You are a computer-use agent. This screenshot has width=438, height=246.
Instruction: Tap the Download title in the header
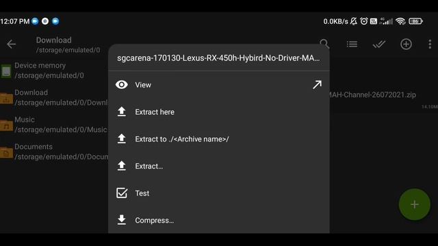(53, 40)
